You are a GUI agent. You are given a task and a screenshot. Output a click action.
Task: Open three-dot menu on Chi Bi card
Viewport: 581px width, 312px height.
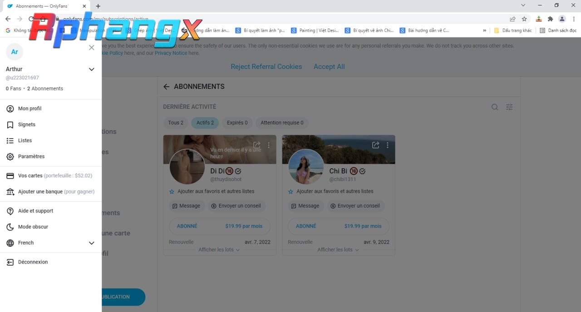coord(387,145)
